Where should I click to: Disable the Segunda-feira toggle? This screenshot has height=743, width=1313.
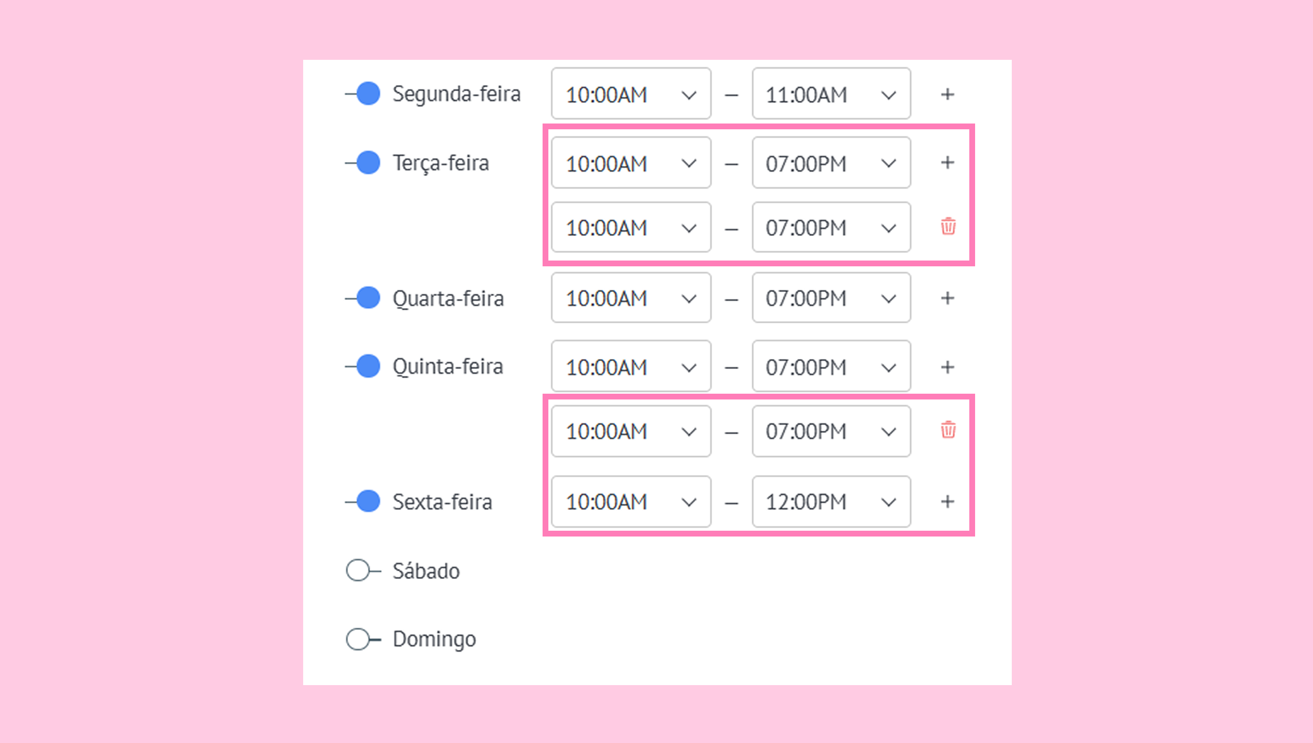tap(363, 94)
